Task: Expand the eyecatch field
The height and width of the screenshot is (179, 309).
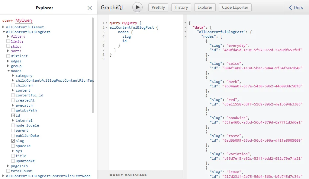Action: (x=13, y=105)
